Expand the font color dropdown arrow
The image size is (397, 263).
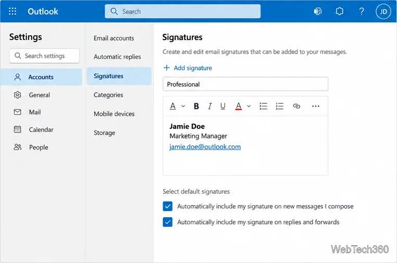[249, 106]
